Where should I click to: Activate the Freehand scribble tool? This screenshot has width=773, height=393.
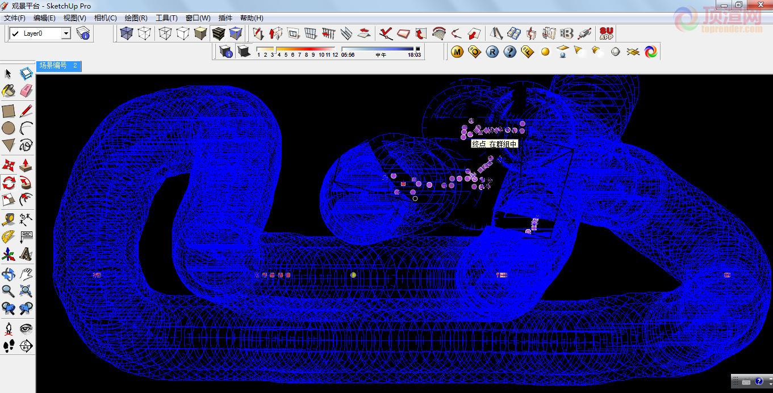pos(26,145)
